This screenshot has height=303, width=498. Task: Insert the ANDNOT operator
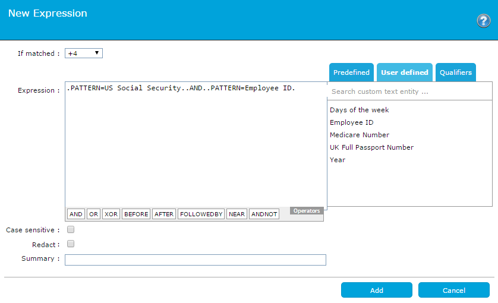[264, 214]
